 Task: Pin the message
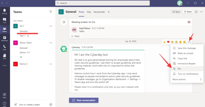coord(187,69)
